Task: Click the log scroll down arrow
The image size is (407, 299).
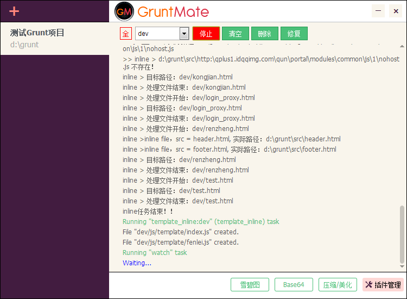Action: click(402, 266)
